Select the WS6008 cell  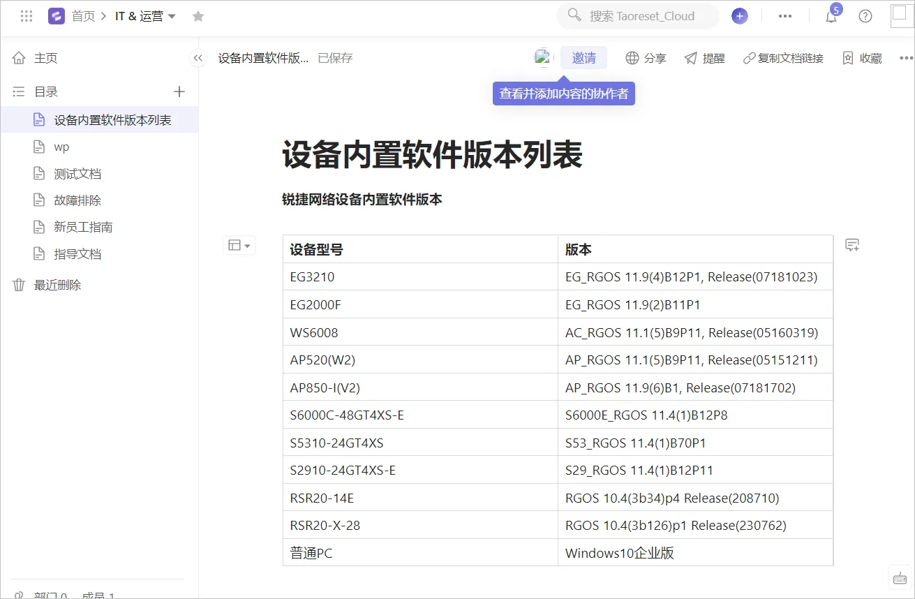(x=420, y=332)
